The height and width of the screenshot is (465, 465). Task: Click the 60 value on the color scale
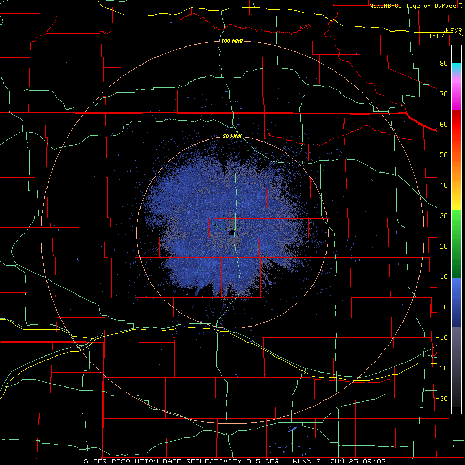point(444,124)
